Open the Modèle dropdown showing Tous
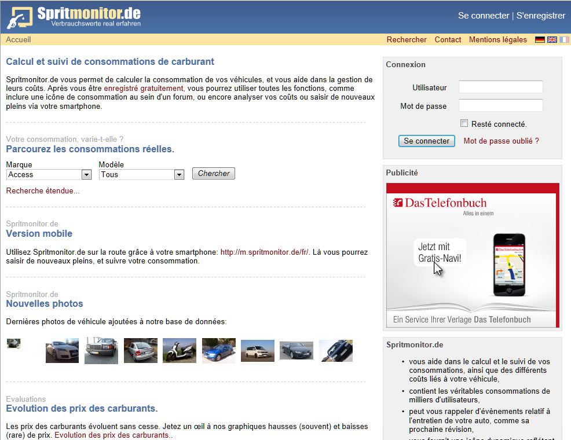Screen dimensions: 571x440 coord(142,175)
